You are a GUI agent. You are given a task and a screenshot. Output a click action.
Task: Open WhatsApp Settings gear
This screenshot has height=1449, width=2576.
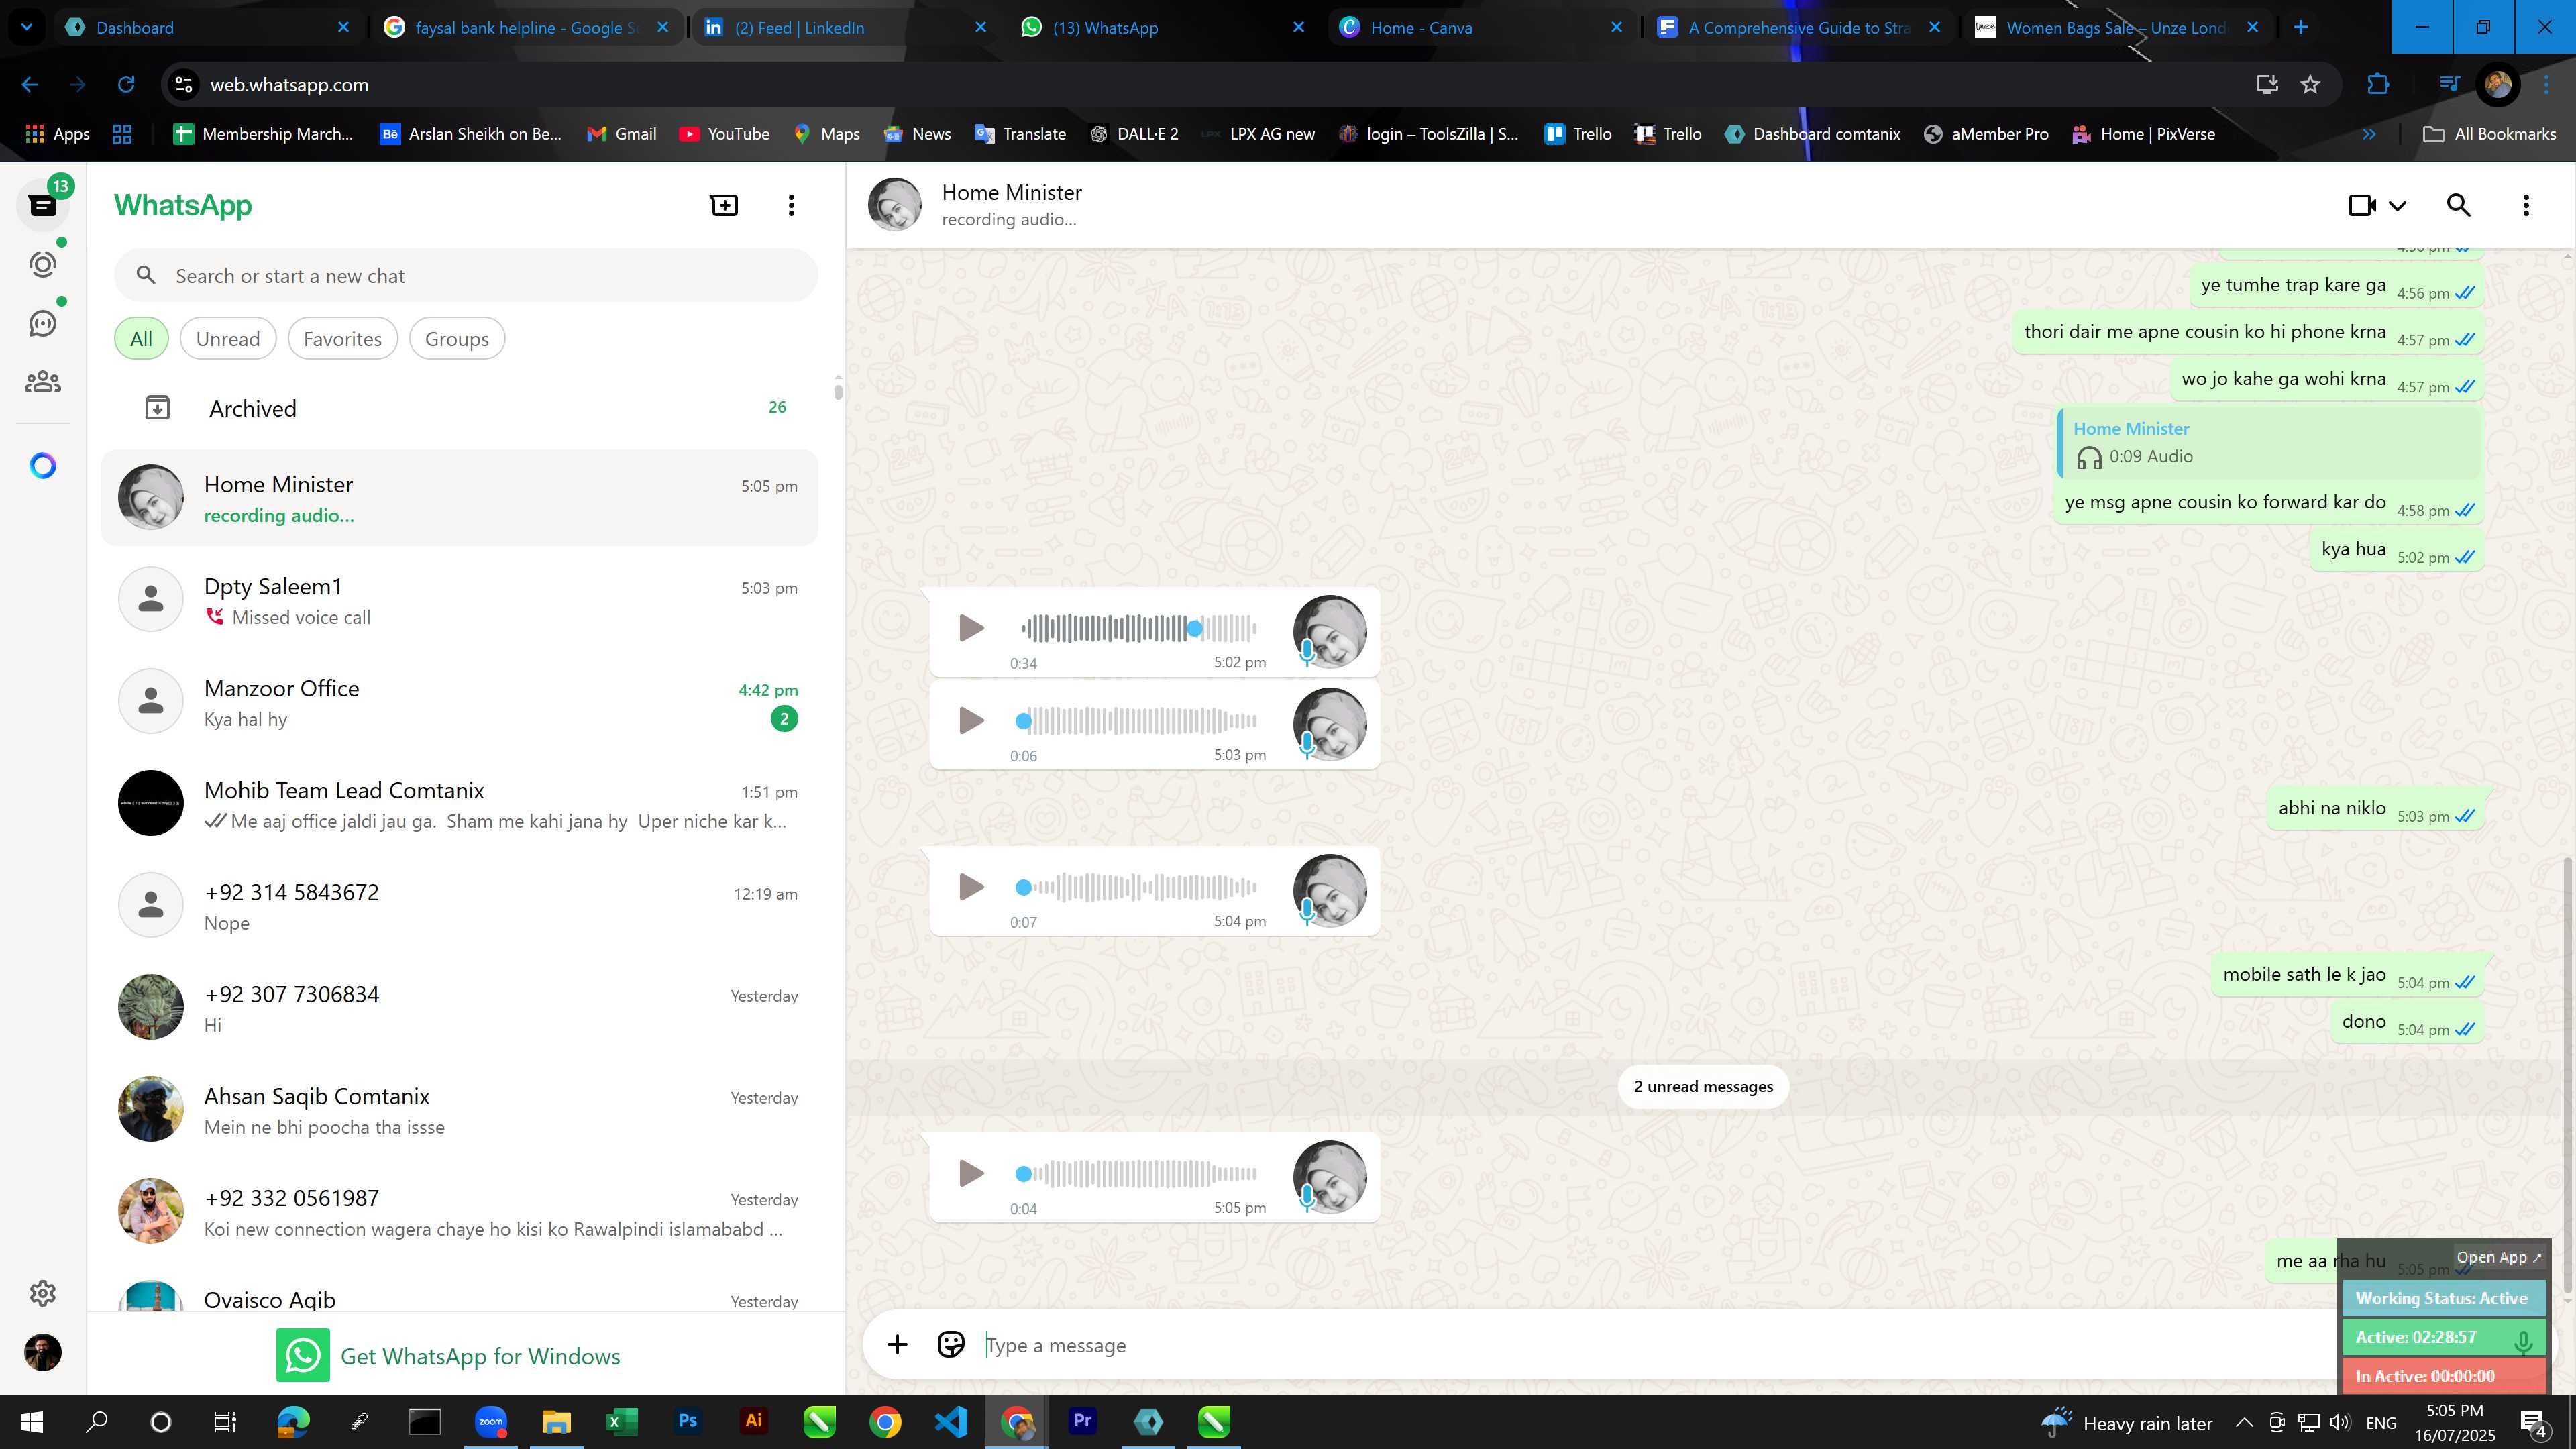[42, 1293]
